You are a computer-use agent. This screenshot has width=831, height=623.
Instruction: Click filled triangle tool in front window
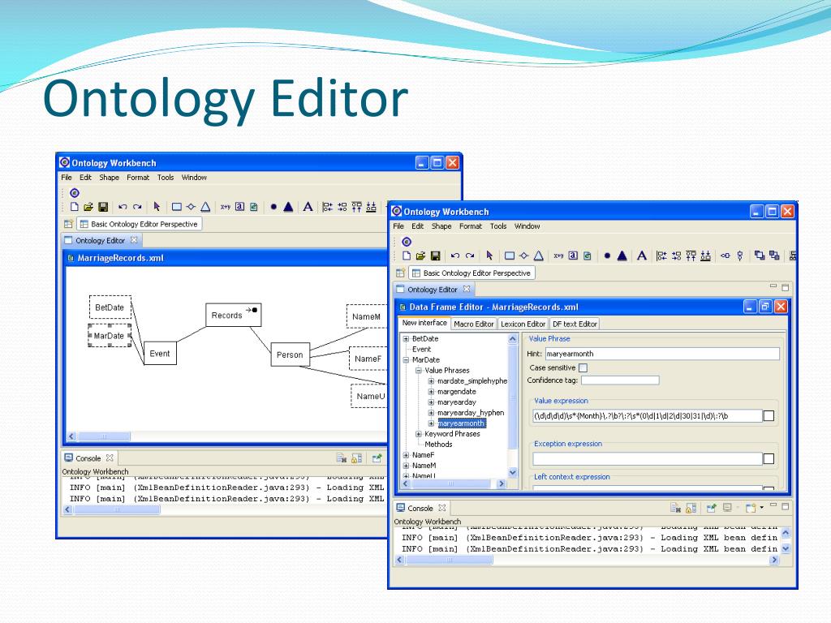[x=622, y=256]
